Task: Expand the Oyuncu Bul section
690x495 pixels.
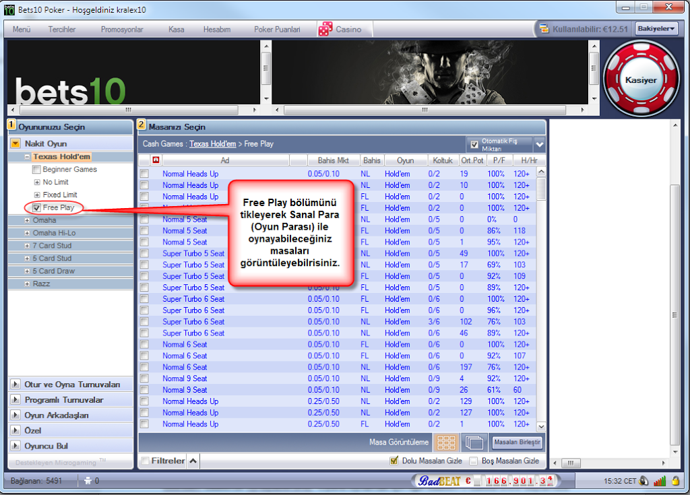Action: tap(15, 446)
